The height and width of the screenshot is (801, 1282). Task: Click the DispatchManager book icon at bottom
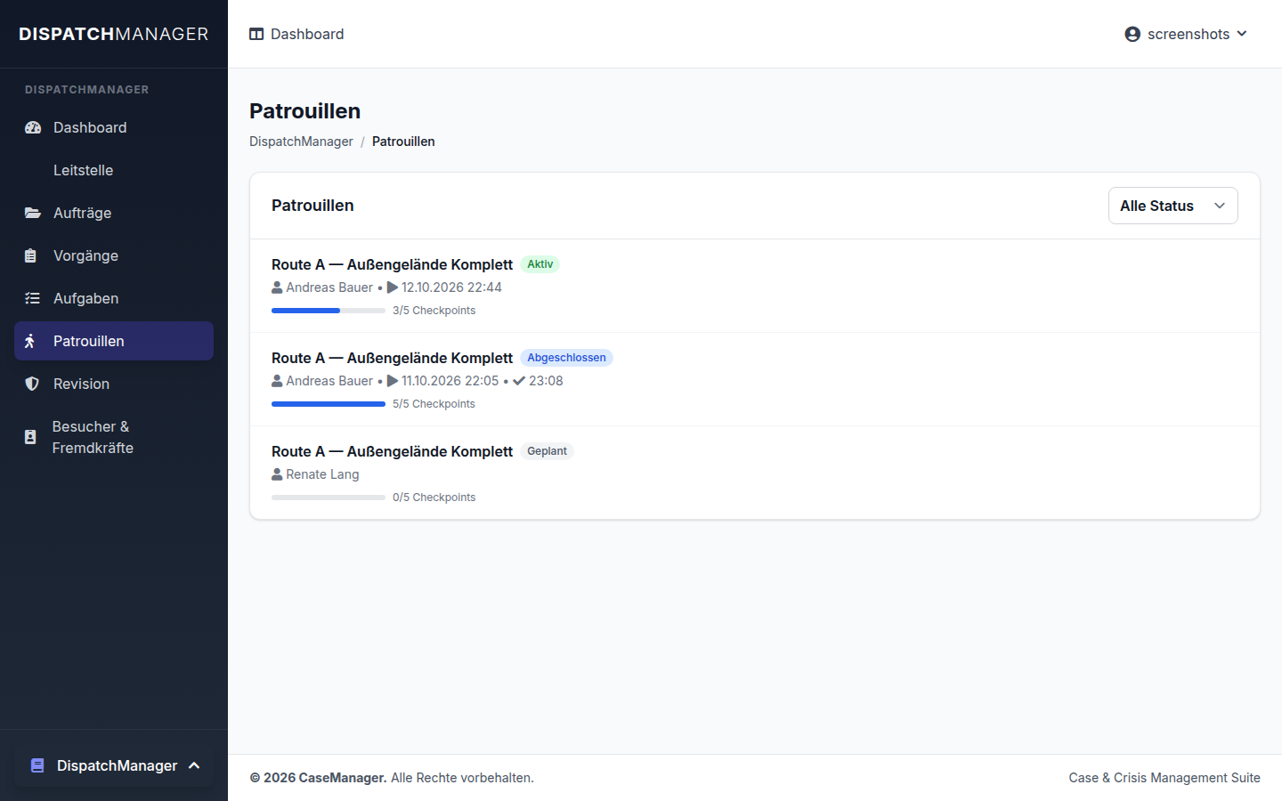coord(37,765)
